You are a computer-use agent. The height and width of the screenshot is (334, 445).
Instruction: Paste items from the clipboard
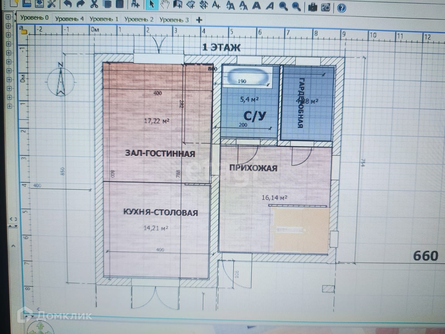pyautogui.click(x=120, y=4)
